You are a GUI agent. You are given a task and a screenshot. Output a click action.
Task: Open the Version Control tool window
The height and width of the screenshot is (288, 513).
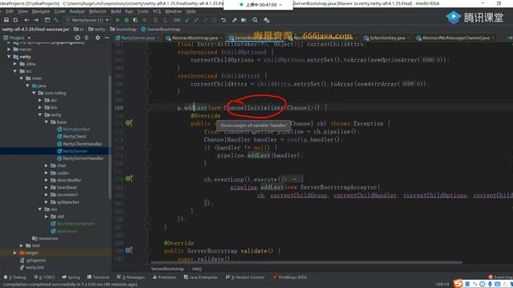[x=244, y=278]
